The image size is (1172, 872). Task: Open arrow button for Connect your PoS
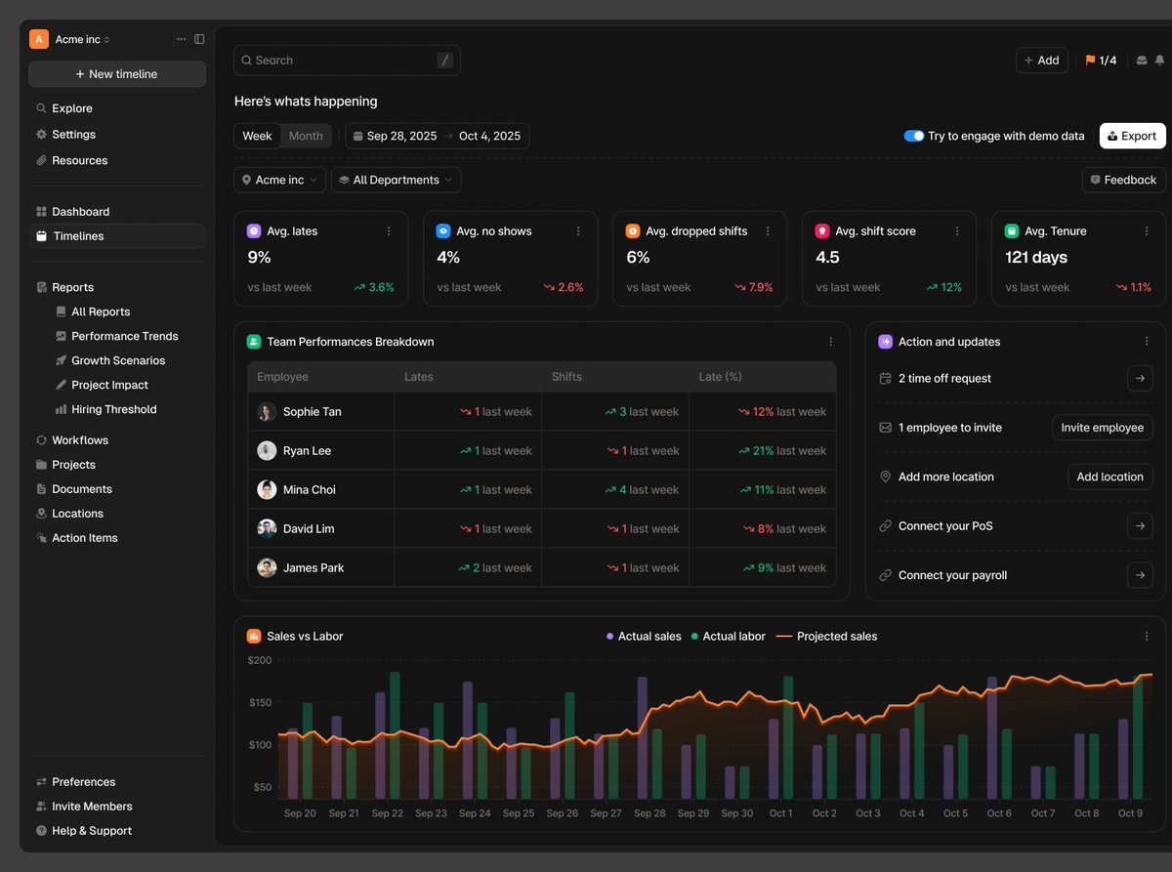tap(1140, 526)
